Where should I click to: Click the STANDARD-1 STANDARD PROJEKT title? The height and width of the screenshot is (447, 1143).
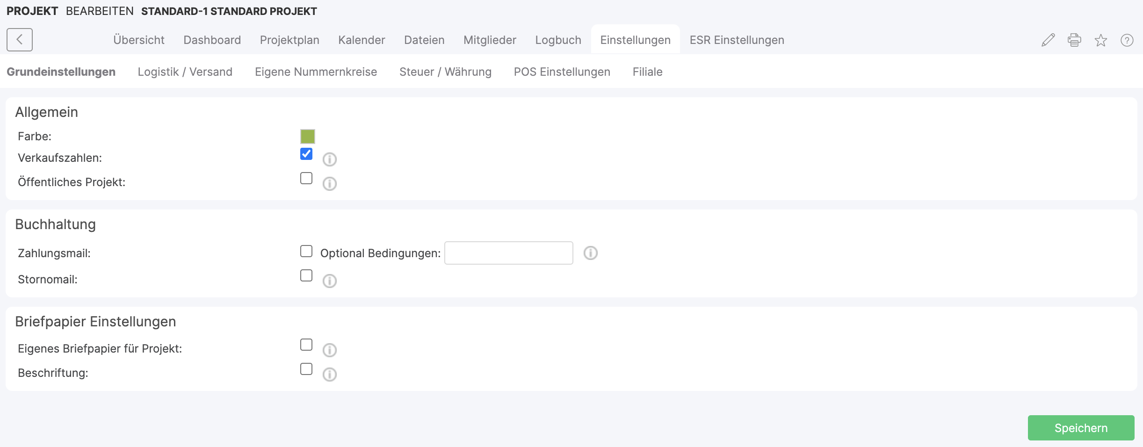(229, 11)
